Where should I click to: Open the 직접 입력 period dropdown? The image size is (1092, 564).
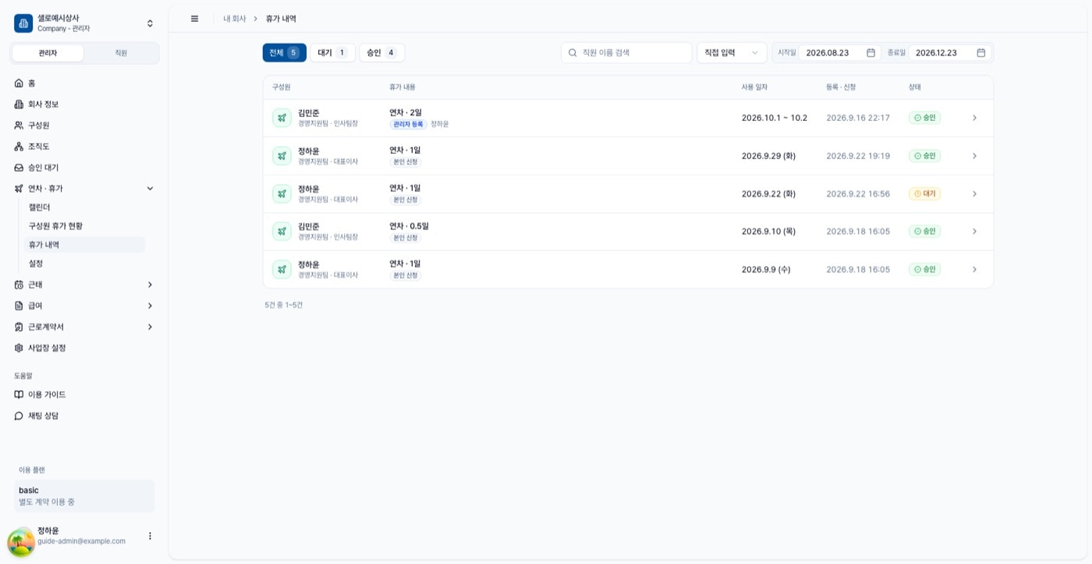(x=732, y=53)
